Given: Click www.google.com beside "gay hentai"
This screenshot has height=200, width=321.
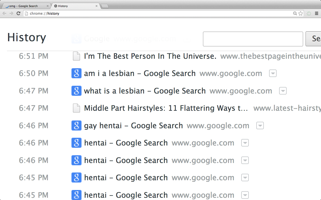Looking at the screenshot, I should point(218,126).
